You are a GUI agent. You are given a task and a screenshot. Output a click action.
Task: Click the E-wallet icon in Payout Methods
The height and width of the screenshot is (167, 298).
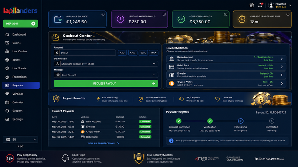[x=172, y=75]
